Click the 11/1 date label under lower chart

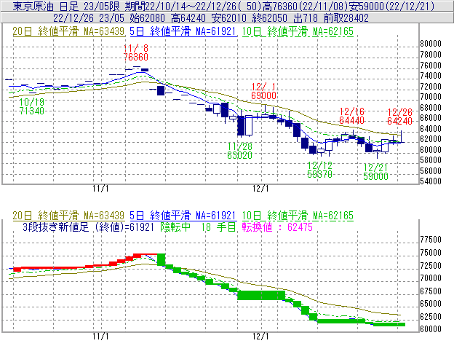100,337
